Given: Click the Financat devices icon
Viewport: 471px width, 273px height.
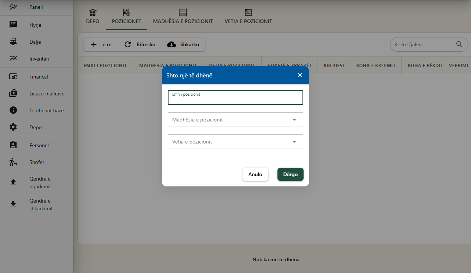Looking at the screenshot, I should point(13,77).
